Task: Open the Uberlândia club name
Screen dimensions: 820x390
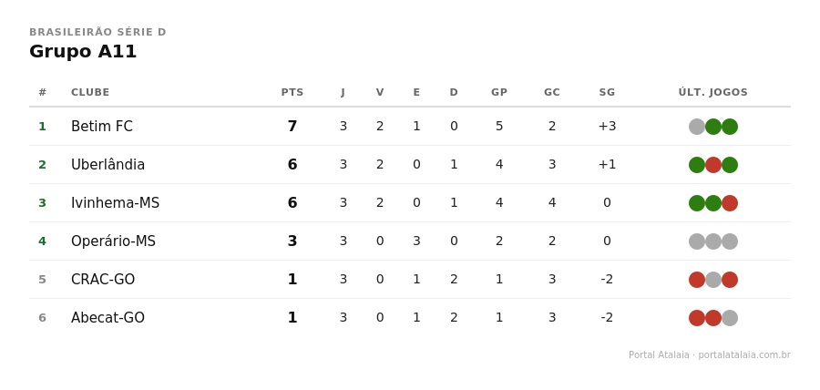Action: click(108, 165)
